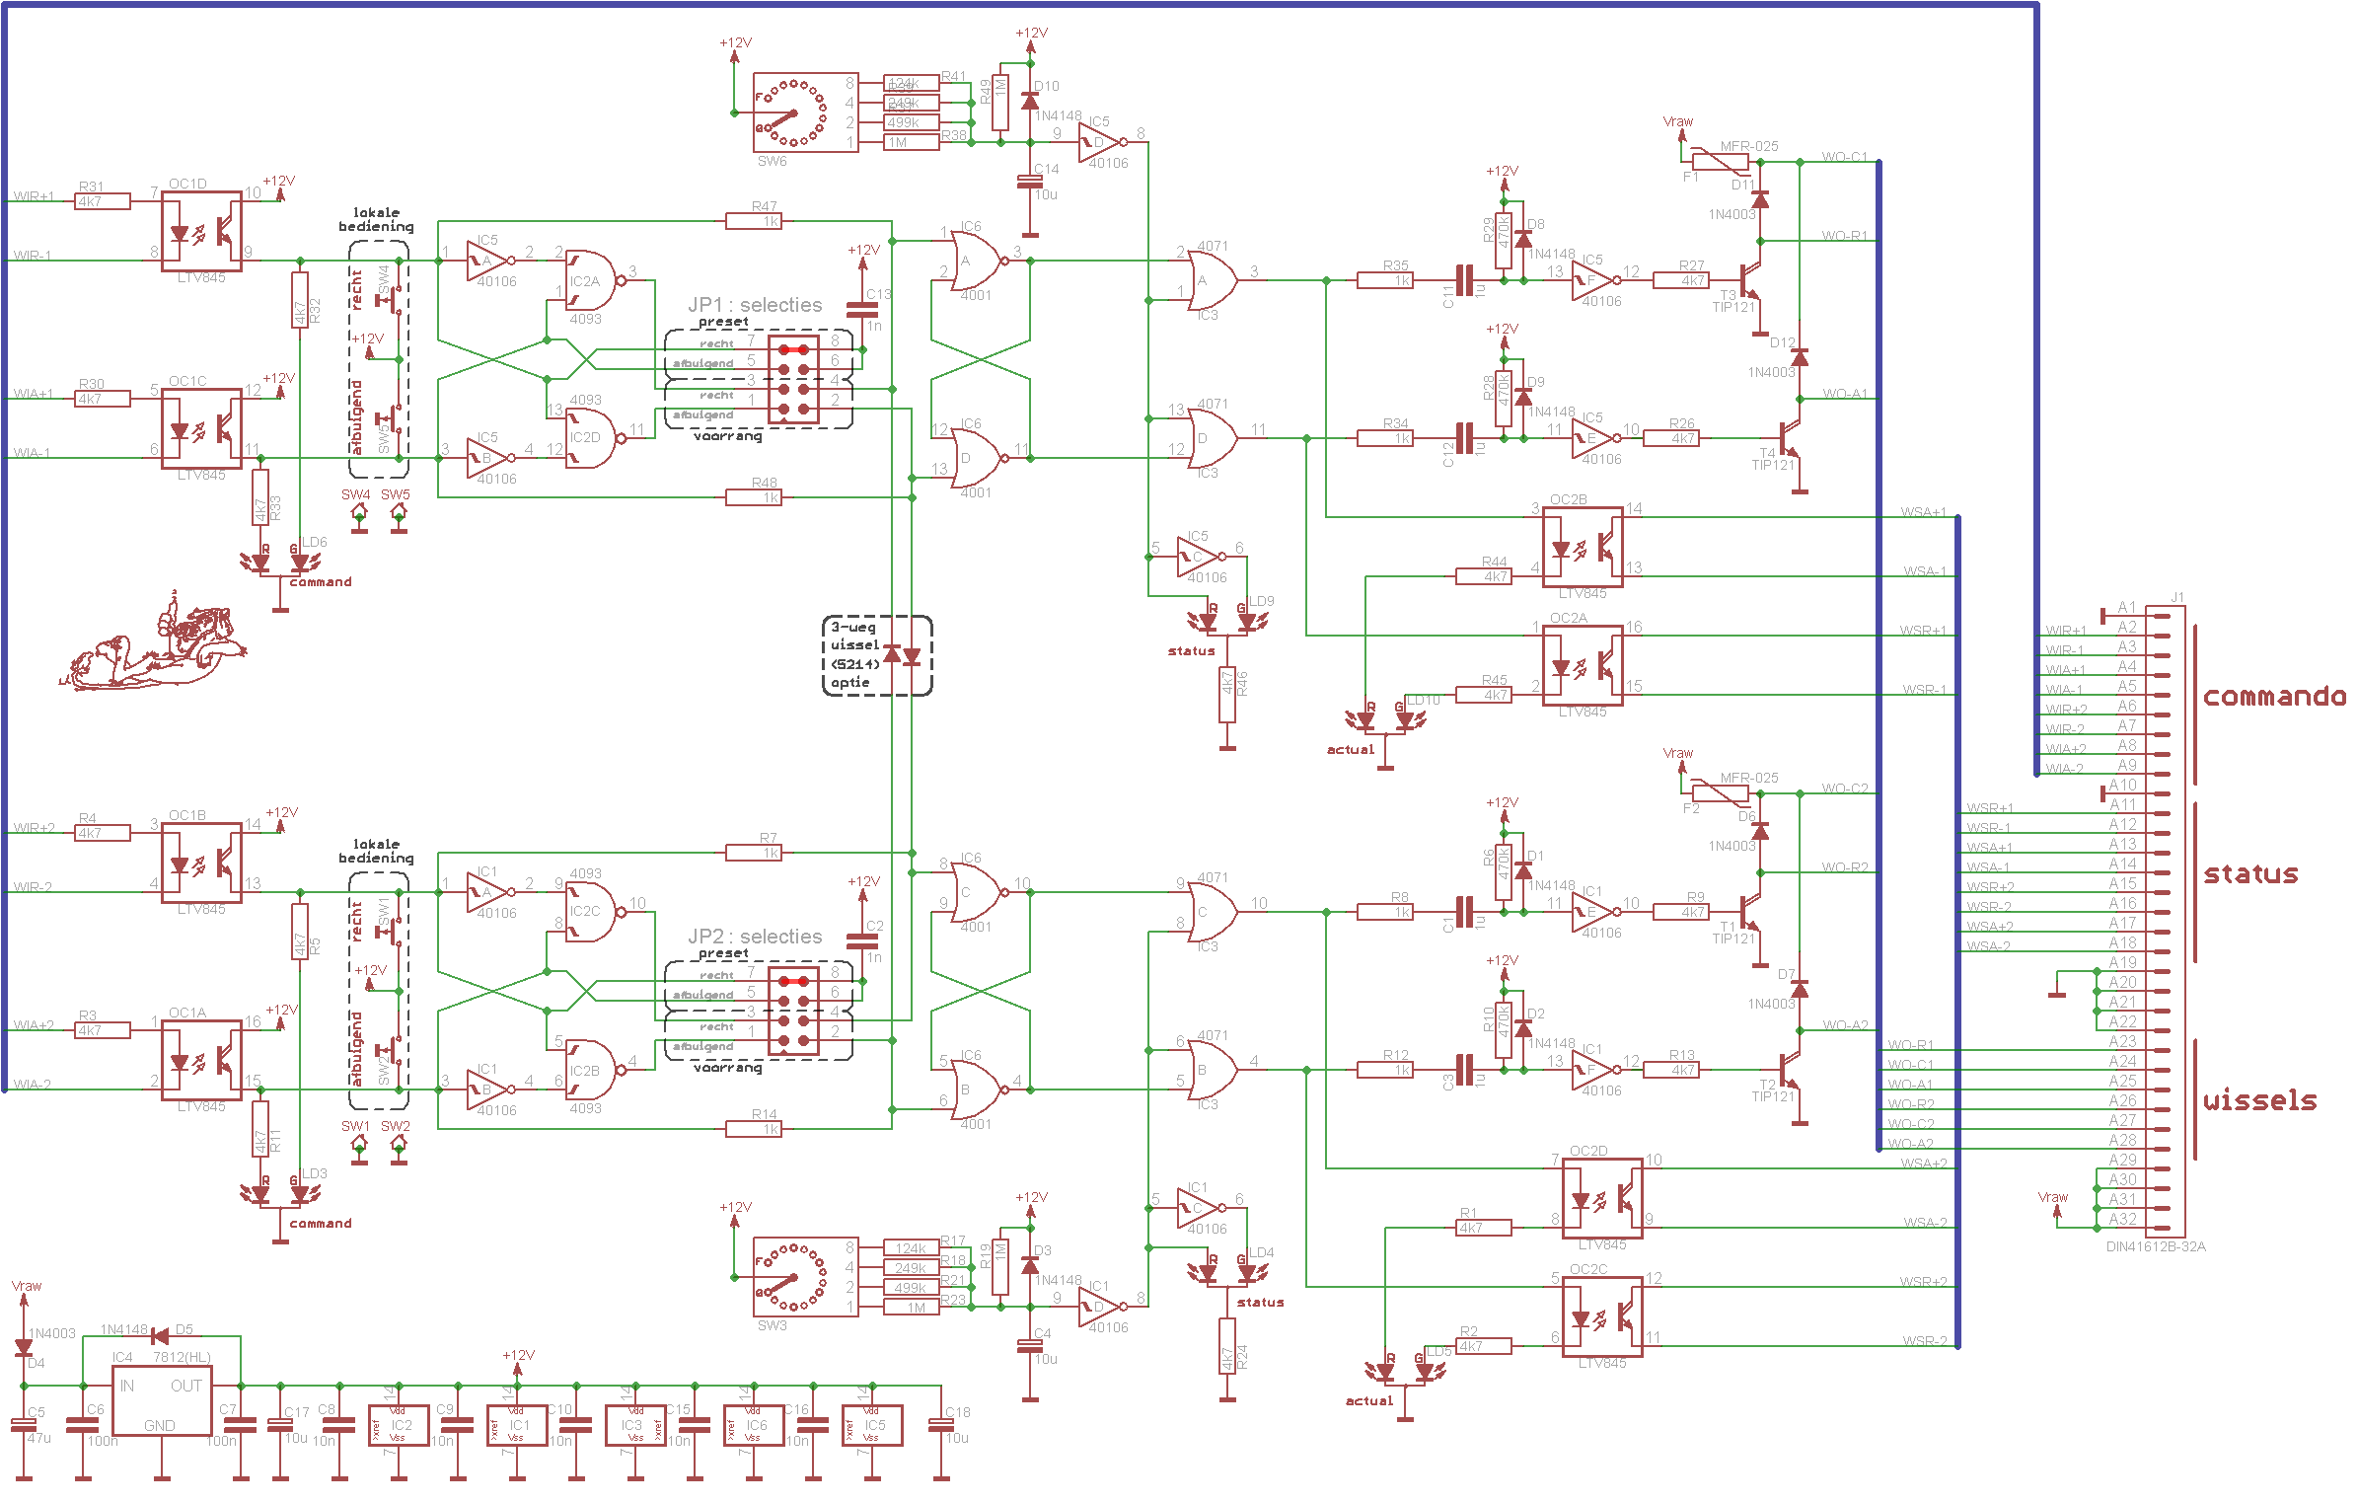2358x1503 pixels.
Task: Select the IC2D 4093 NAND gate
Action: 595,438
